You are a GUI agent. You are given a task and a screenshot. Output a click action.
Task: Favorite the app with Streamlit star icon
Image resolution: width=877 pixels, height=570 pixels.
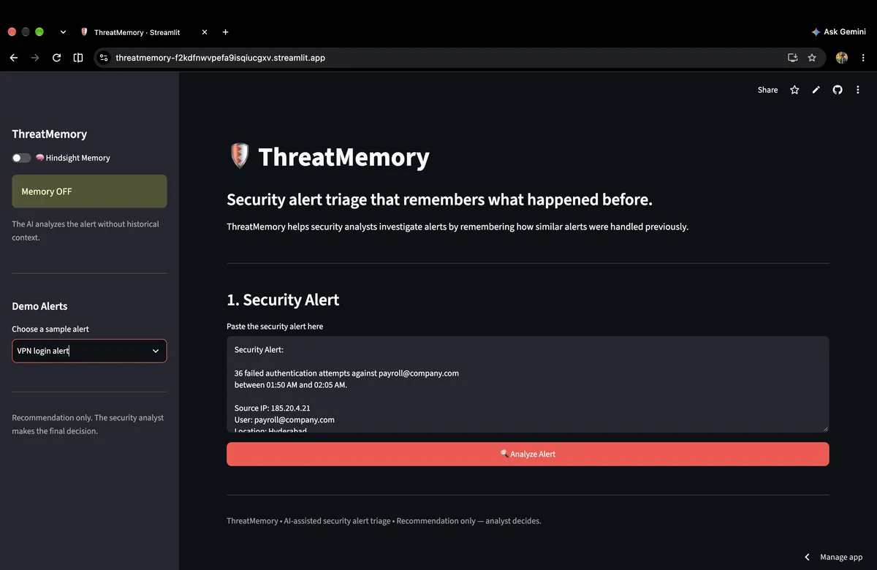point(794,90)
